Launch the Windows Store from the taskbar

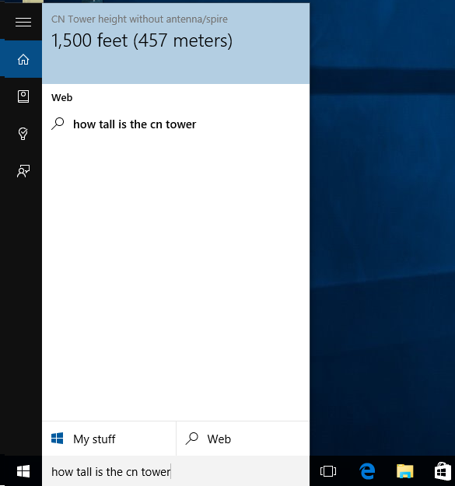coord(443,471)
